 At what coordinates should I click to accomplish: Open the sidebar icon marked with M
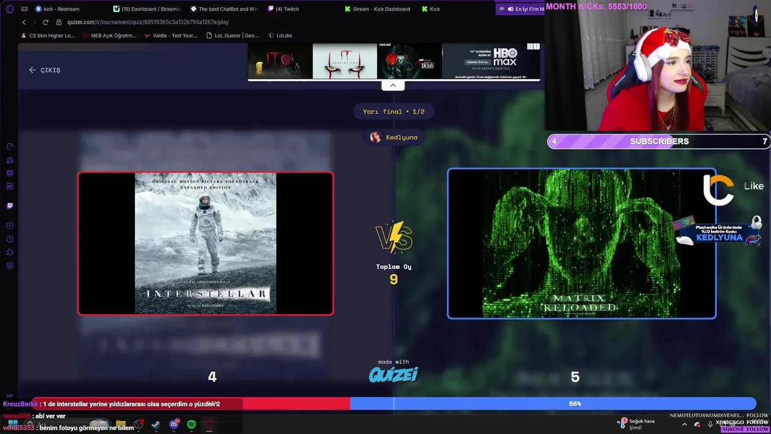10,186
